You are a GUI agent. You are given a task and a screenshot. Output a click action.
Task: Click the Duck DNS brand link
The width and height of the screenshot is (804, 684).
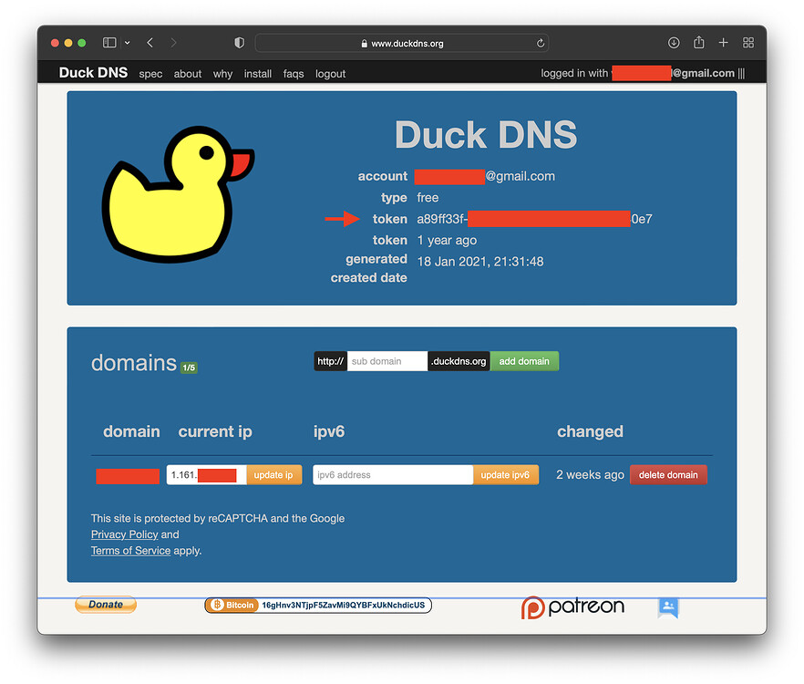(x=93, y=73)
